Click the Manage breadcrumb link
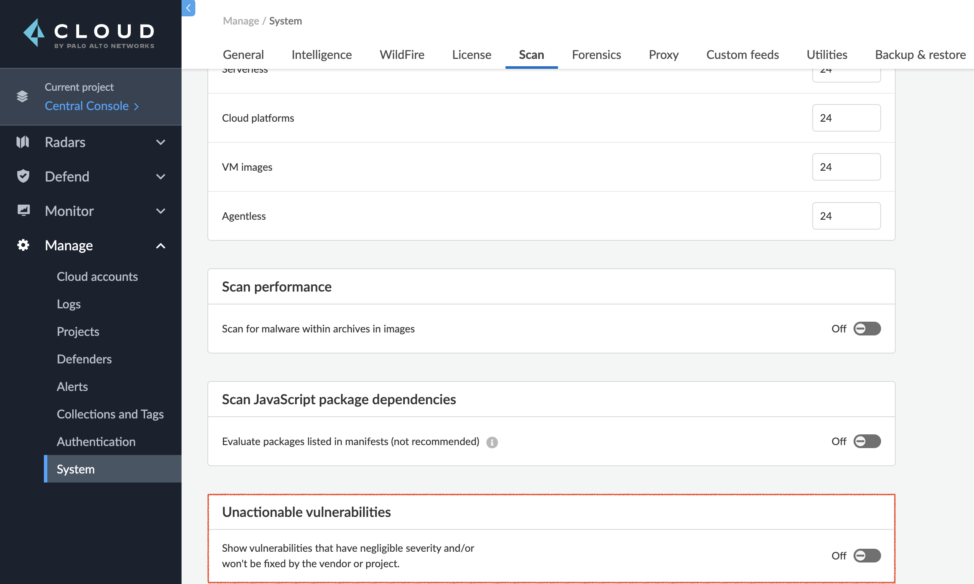 (241, 21)
